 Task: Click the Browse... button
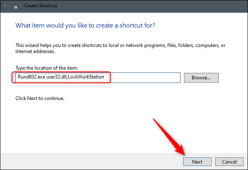click(201, 78)
